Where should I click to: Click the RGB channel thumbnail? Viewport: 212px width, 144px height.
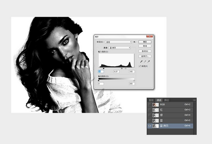(156, 105)
